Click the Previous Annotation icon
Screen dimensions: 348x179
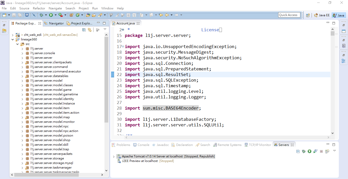click(x=151, y=15)
